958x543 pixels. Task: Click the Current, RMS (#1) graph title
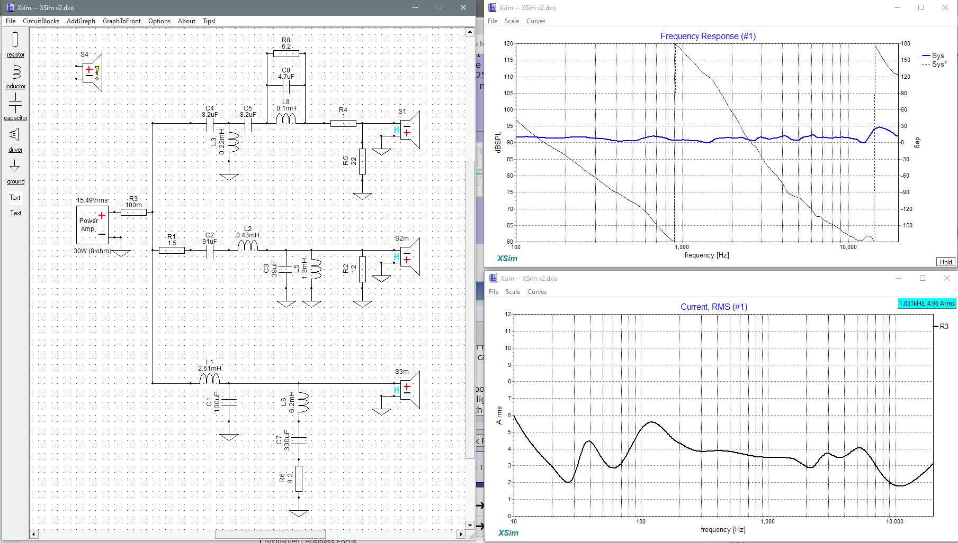coord(714,307)
